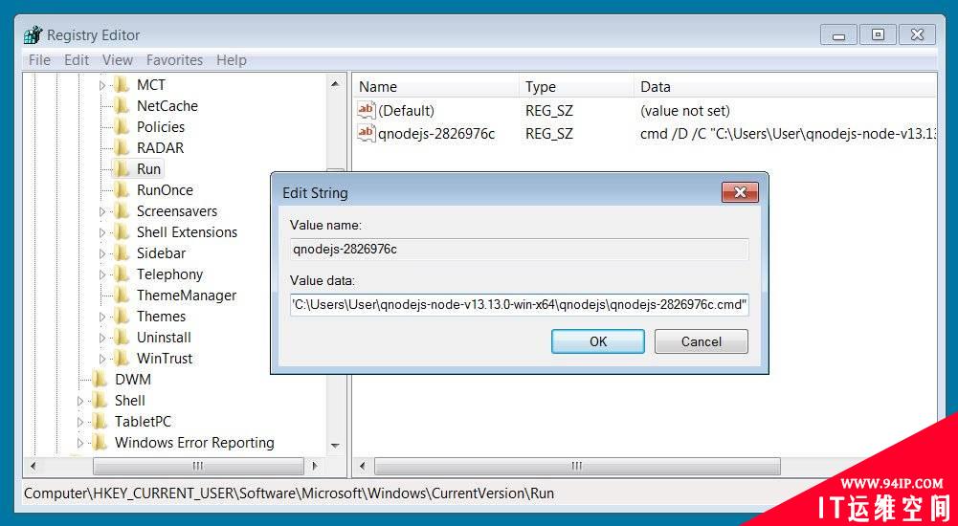958x526 pixels.
Task: Select the TabletPC folder icon
Action: [x=100, y=422]
